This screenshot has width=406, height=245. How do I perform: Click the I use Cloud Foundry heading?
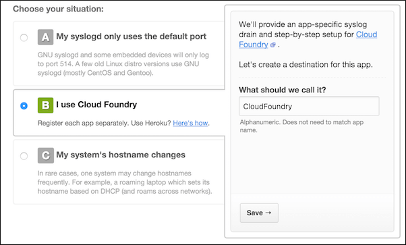pos(96,105)
